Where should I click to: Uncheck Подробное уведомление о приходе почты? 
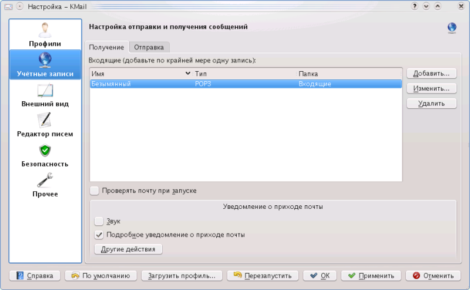coord(99,235)
